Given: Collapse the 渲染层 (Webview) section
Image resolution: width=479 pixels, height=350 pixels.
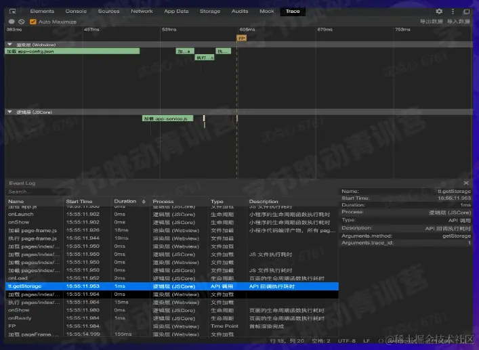Looking at the screenshot, I should pos(9,45).
